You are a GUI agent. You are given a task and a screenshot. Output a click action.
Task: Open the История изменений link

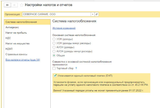tap(64, 28)
